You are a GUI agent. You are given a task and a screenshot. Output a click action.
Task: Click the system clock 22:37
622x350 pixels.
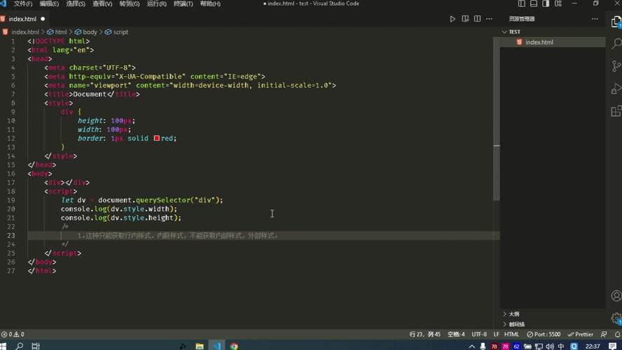[593, 346]
